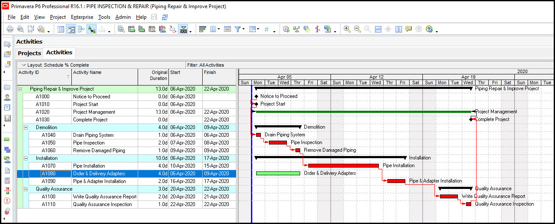Click the green Order & Delivery Adapters bar

pyautogui.click(x=278, y=173)
